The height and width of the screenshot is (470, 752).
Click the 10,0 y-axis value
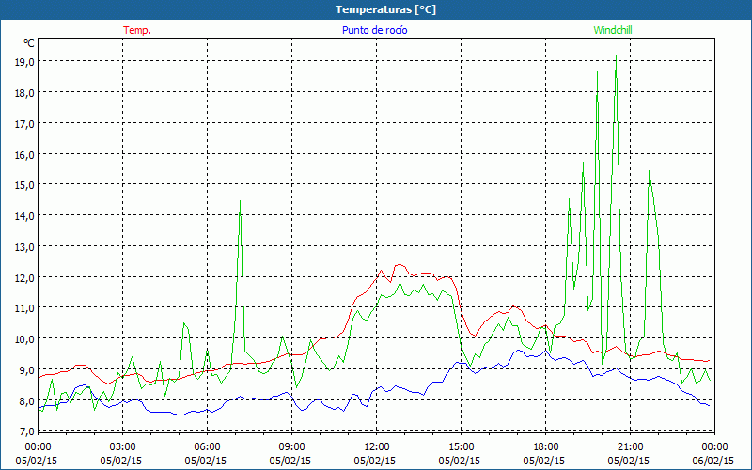click(x=24, y=339)
